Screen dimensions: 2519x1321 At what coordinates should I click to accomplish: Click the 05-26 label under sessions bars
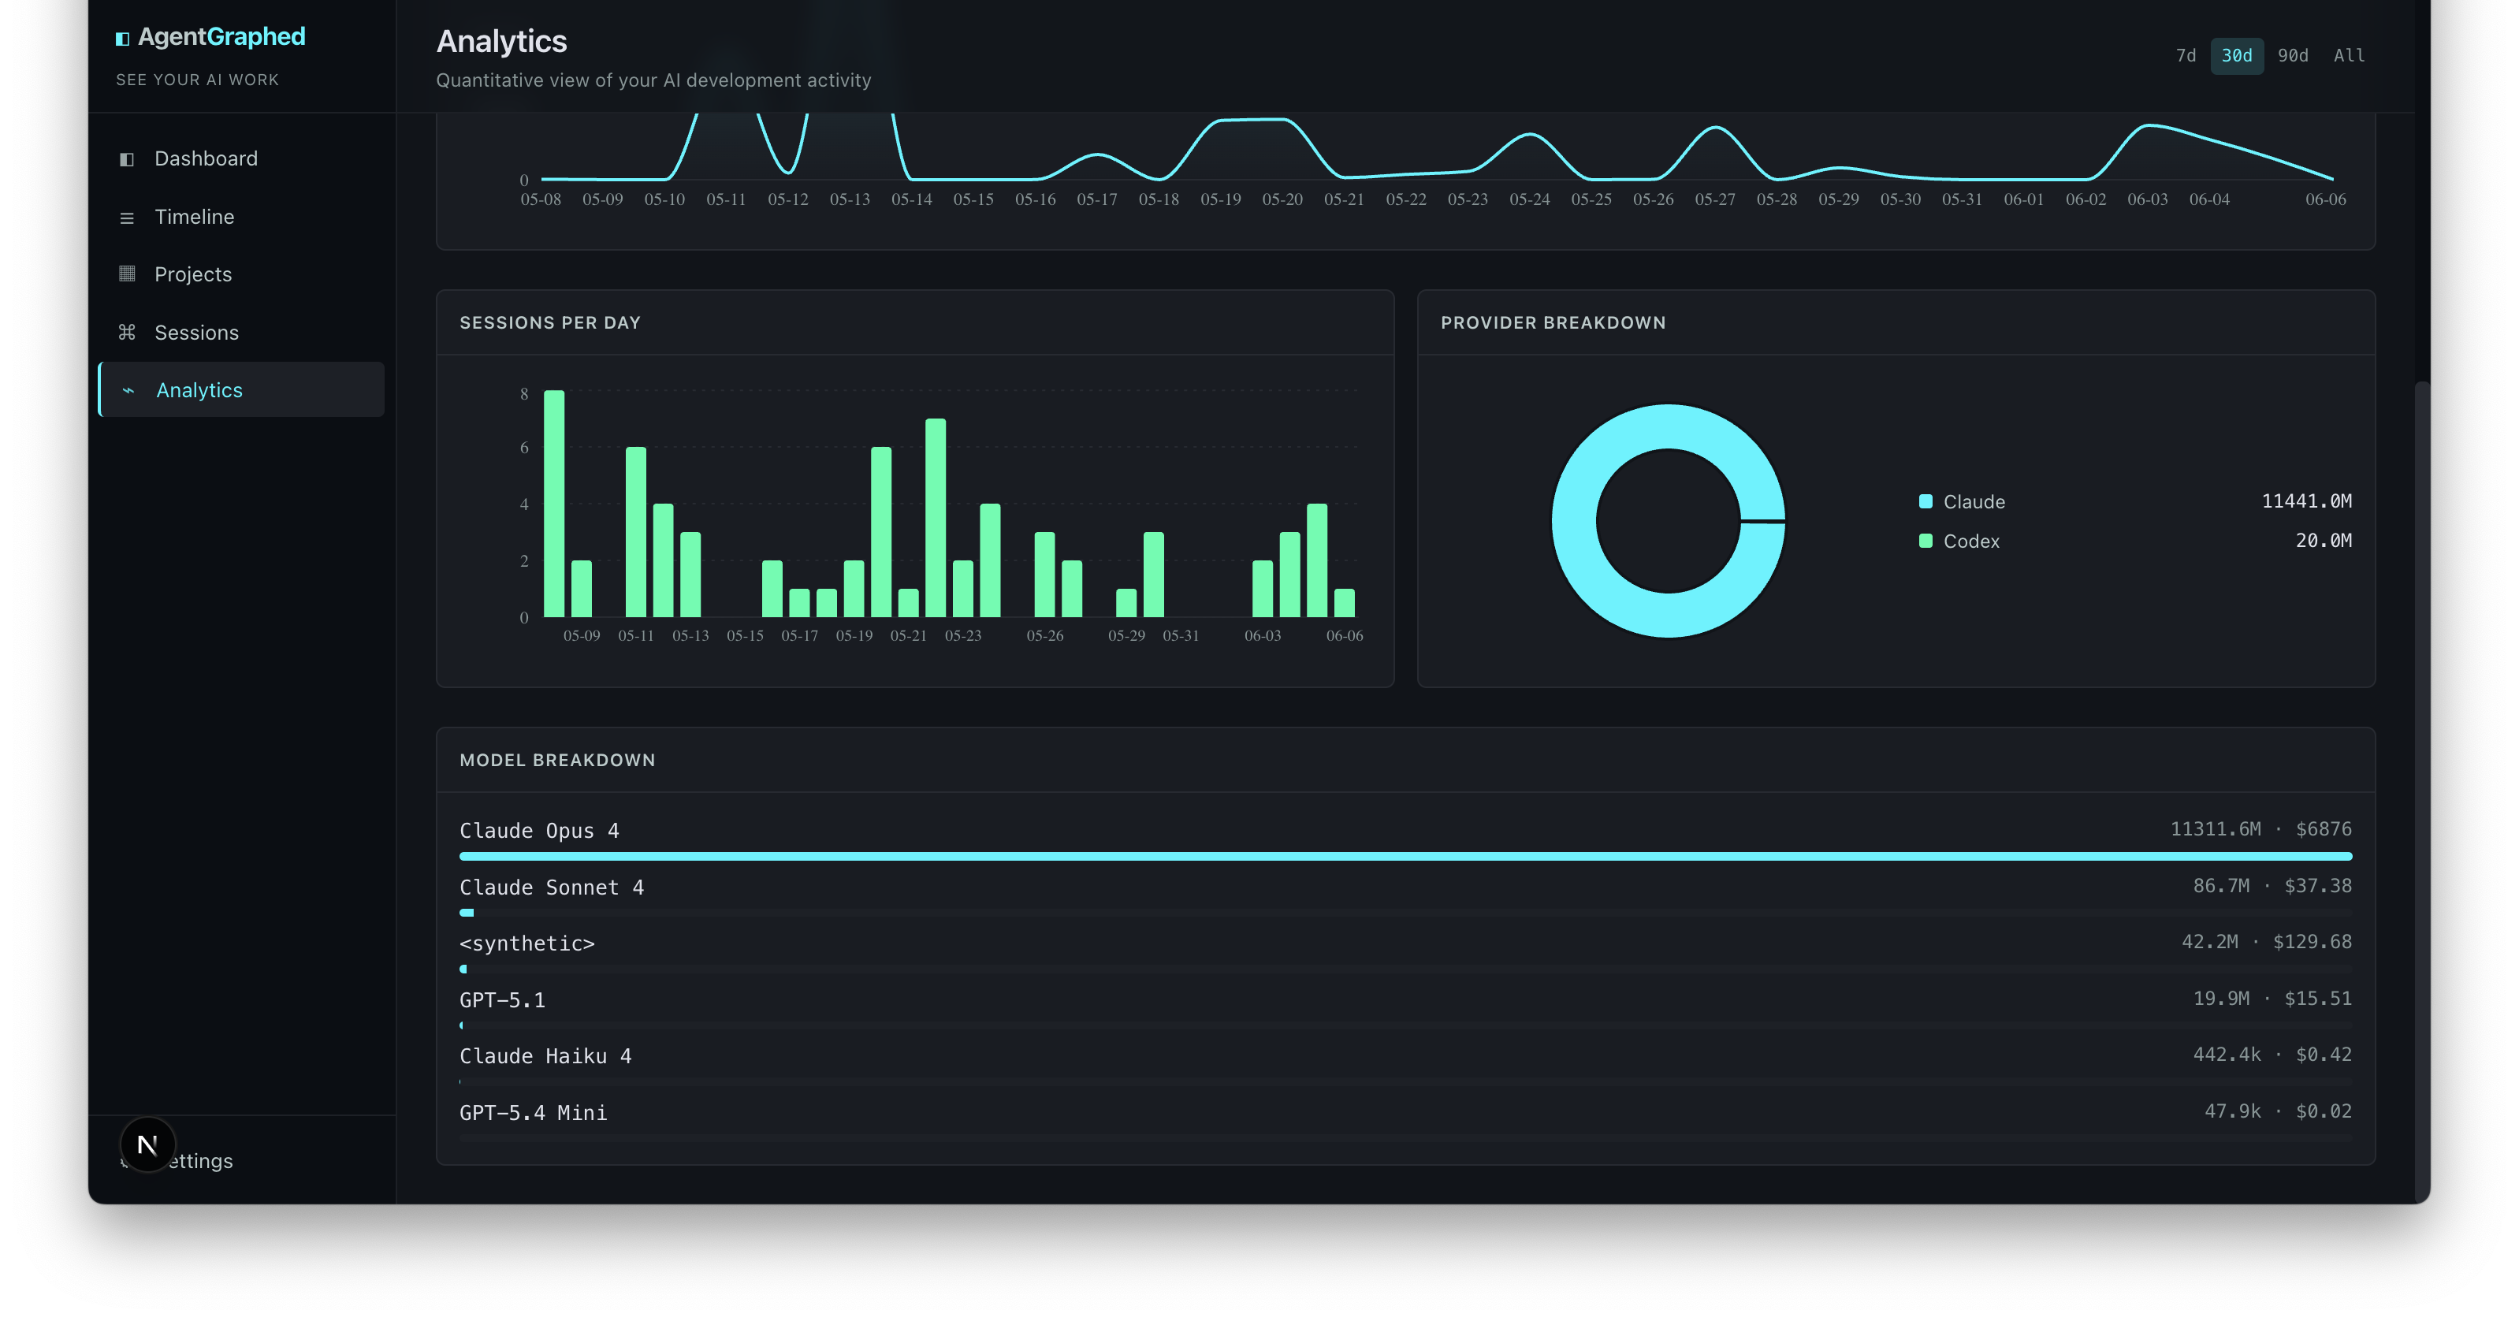click(1044, 635)
